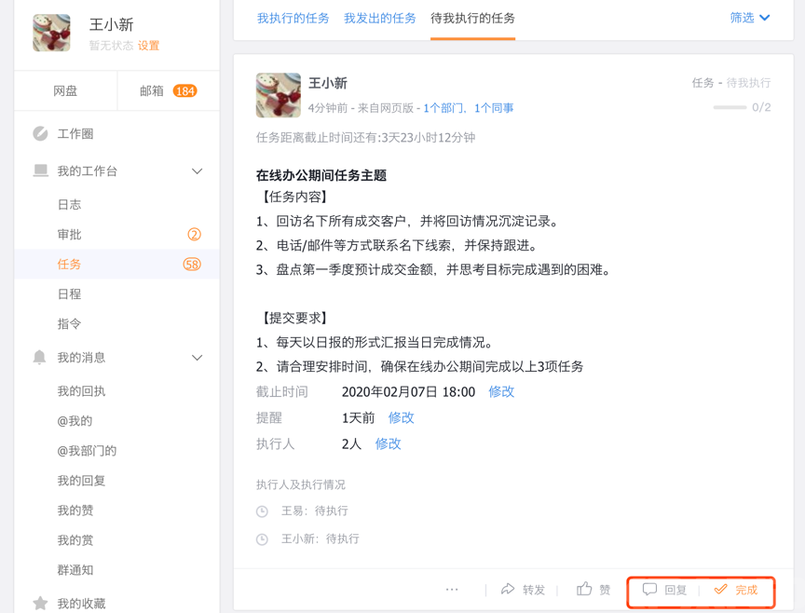Switch to 我执行的任务 tab
Viewport: 805px width, 613px height.
pyautogui.click(x=293, y=19)
